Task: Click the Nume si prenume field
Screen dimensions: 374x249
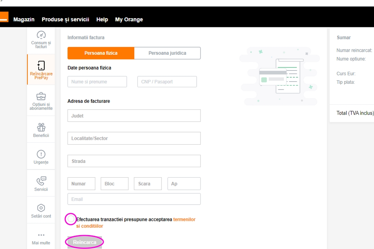Action: 97,82
